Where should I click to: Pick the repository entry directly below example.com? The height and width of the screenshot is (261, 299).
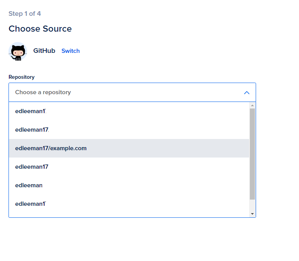[32, 167]
